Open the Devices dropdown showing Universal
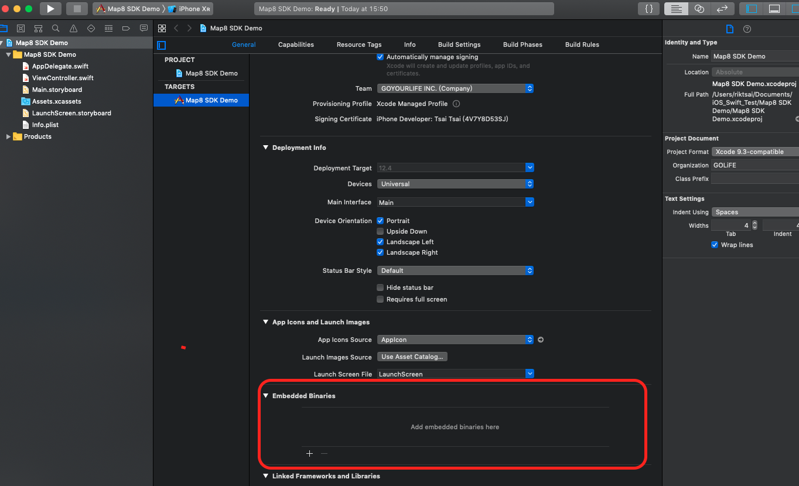Screen dimensions: 799x486 (455, 184)
